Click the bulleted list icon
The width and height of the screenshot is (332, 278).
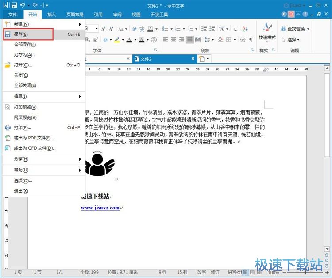pyautogui.click(x=165, y=29)
